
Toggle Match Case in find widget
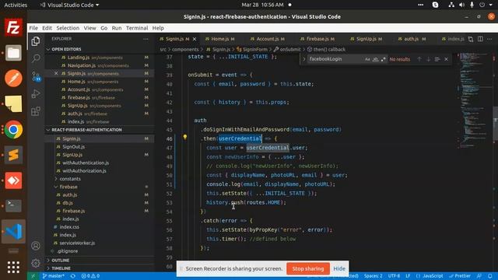[367, 59]
